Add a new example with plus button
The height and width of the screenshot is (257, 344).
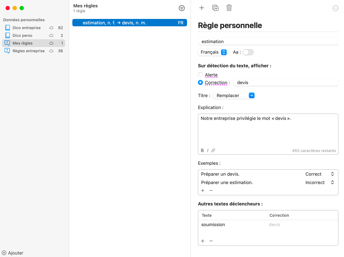tap(203, 190)
